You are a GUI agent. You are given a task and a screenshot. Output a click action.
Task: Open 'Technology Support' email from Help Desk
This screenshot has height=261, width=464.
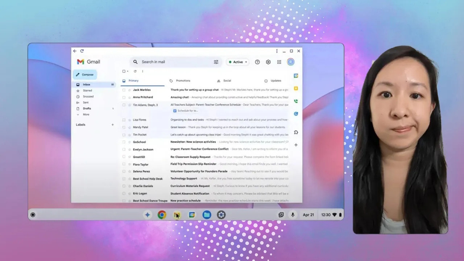coord(184,179)
